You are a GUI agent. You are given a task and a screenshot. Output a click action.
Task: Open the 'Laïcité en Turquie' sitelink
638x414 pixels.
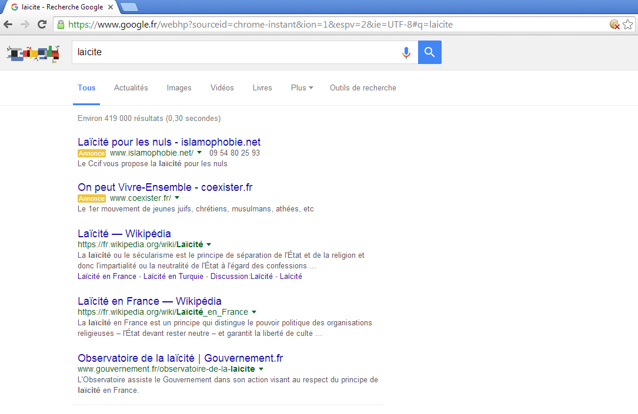pyautogui.click(x=173, y=276)
